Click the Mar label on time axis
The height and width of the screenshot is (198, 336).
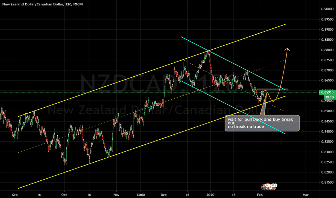click(305, 195)
